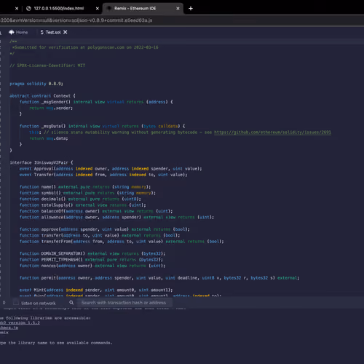Click the Remix favicon on the browser tab

tap(109, 8)
